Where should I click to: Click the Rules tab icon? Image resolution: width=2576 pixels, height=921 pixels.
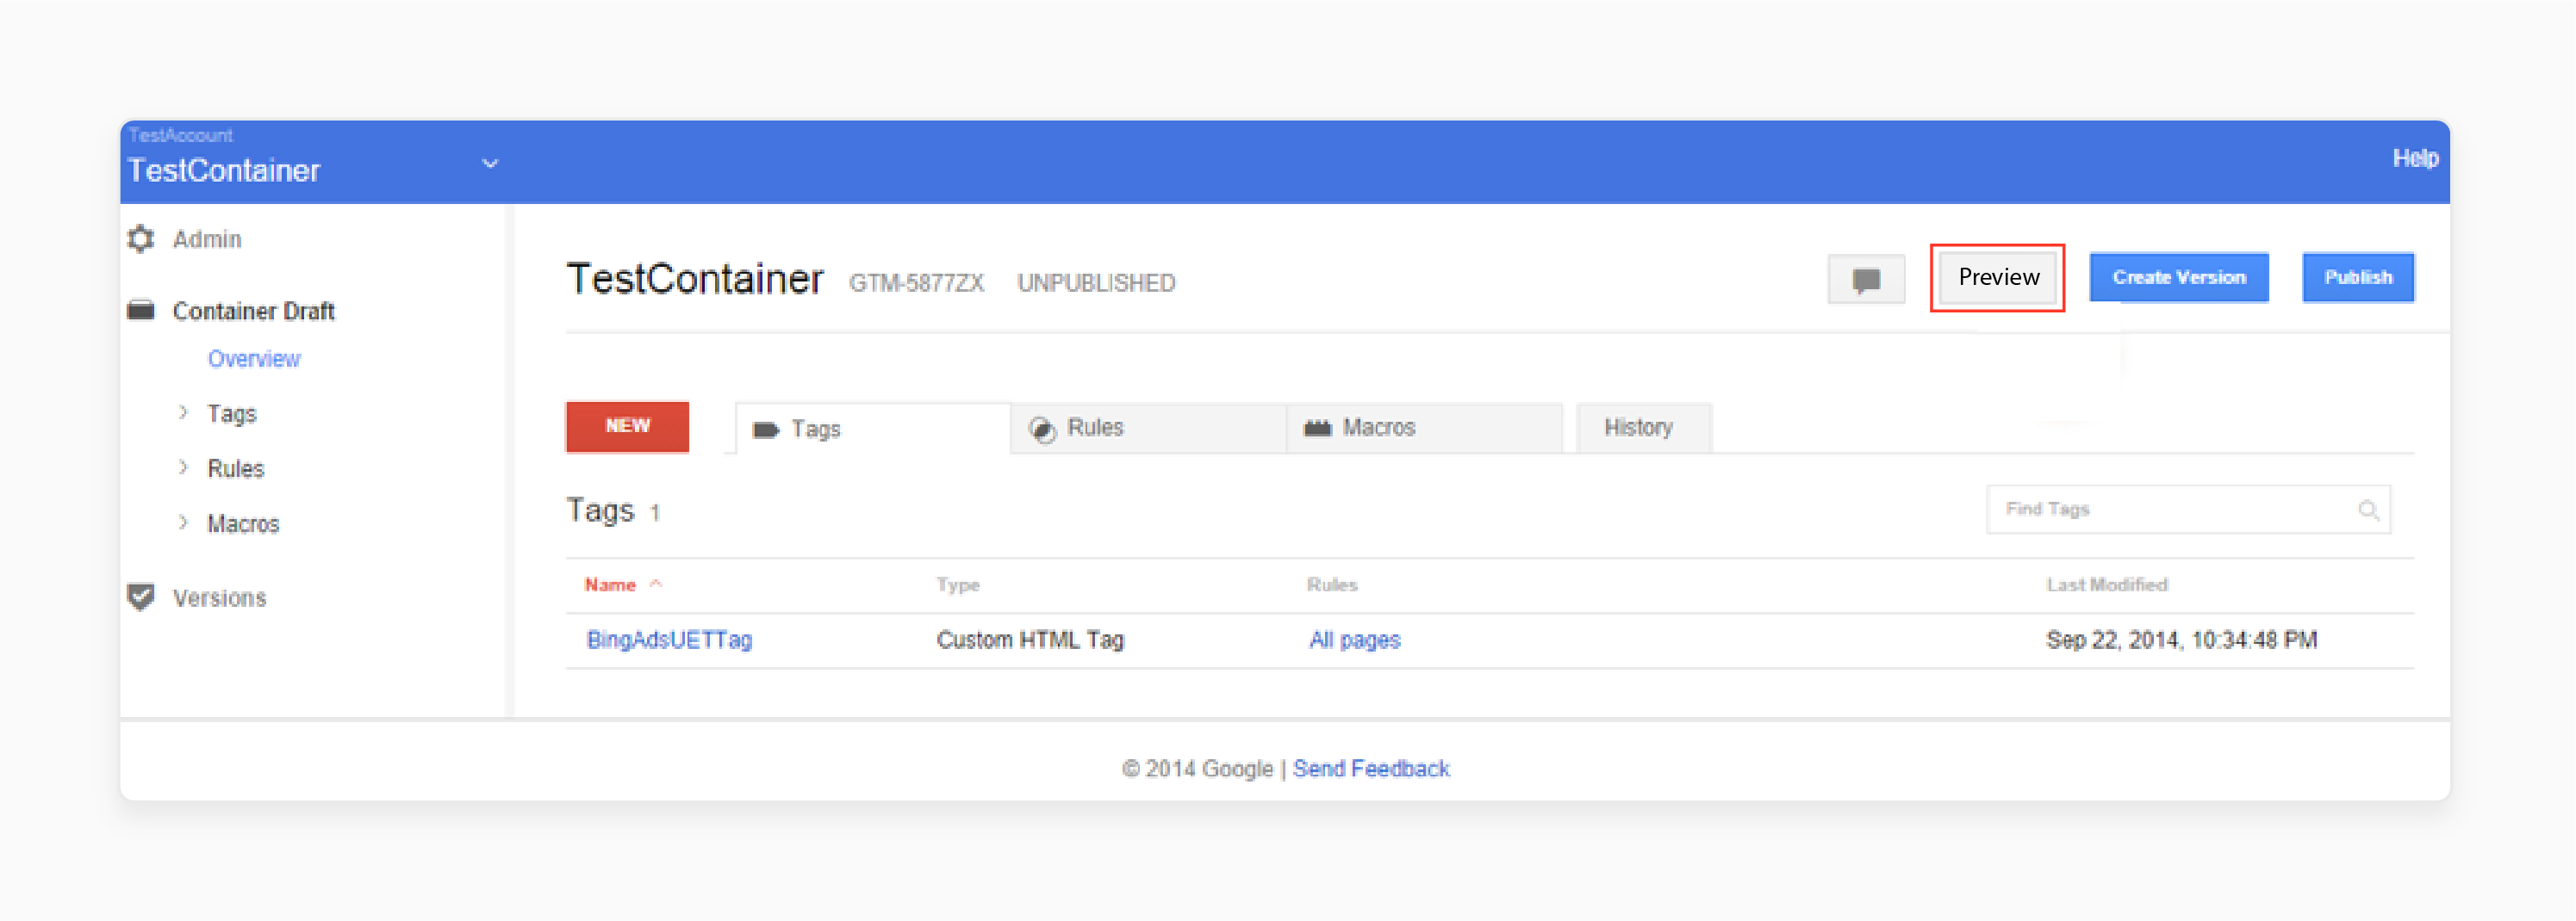pos(1042,429)
